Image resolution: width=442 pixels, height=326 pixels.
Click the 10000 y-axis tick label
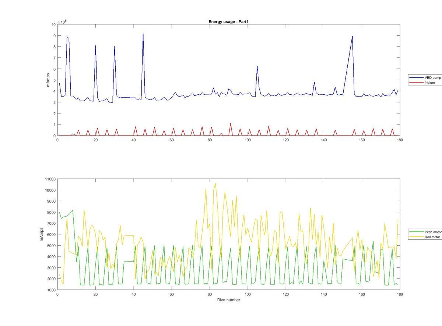click(x=50, y=190)
